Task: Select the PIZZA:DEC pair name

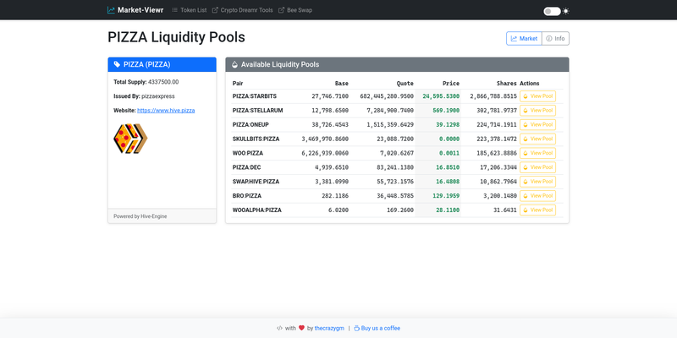Action: pyautogui.click(x=246, y=167)
